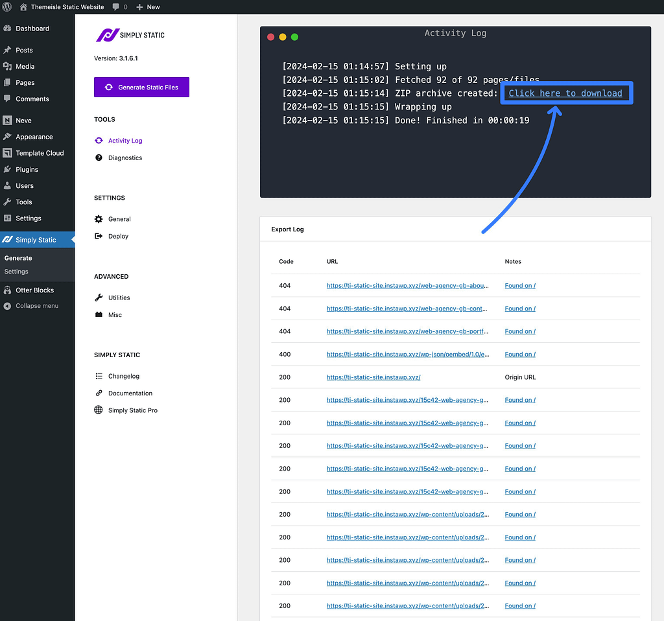Click the General settings gear icon
The height and width of the screenshot is (621, 664).
99,219
